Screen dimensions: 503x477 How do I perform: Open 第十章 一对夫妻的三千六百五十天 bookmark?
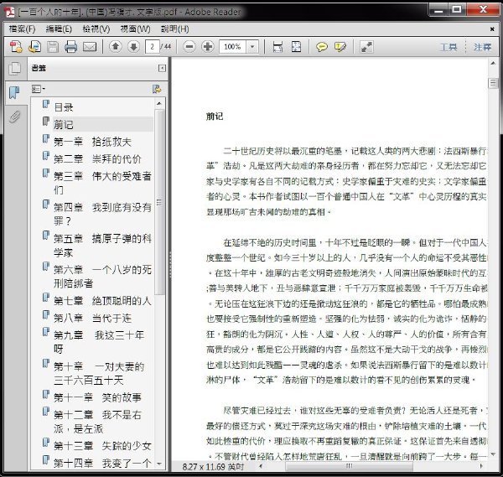[99, 373]
